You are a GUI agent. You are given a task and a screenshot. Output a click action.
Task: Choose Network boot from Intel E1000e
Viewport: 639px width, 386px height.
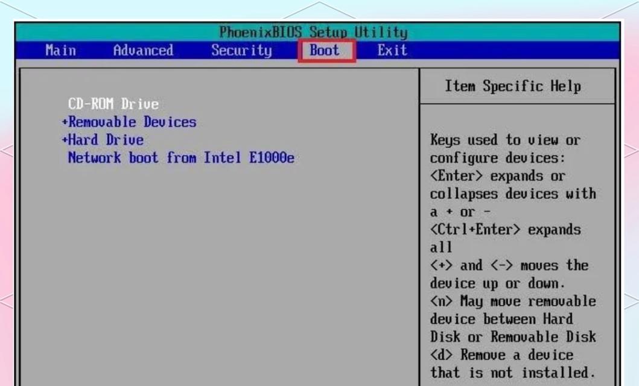(181, 158)
